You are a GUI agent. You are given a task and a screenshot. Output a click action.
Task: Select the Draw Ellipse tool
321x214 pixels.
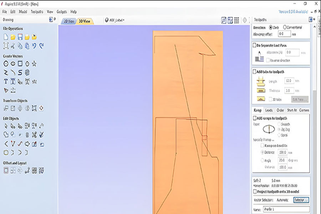coord(13,64)
